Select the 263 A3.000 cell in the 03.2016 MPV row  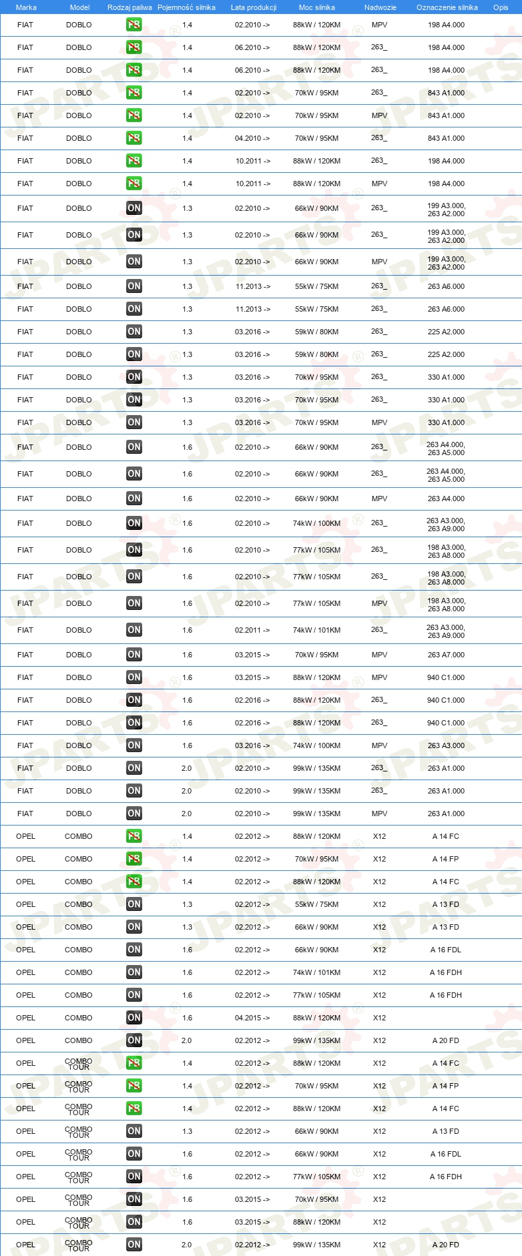coord(446,745)
